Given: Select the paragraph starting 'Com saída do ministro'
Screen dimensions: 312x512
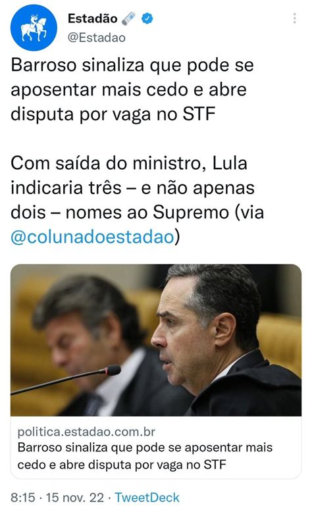Looking at the screenshot, I should pyautogui.click(x=137, y=200).
